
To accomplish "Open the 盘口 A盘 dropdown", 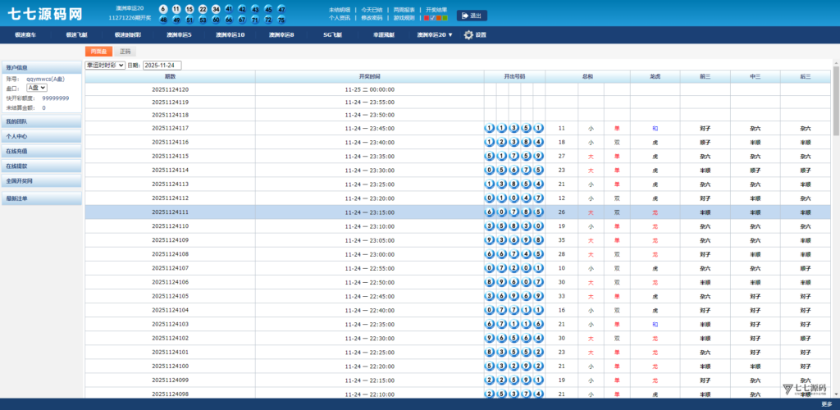I will [37, 87].
